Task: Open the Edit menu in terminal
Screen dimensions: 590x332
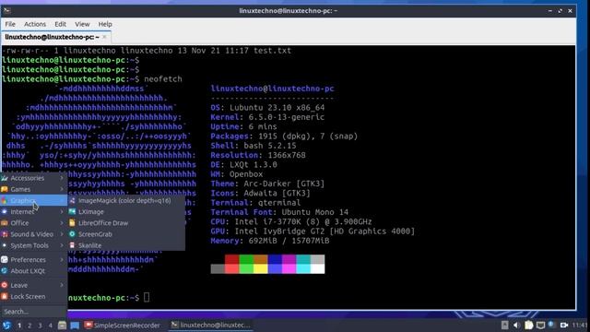Action: coord(60,24)
